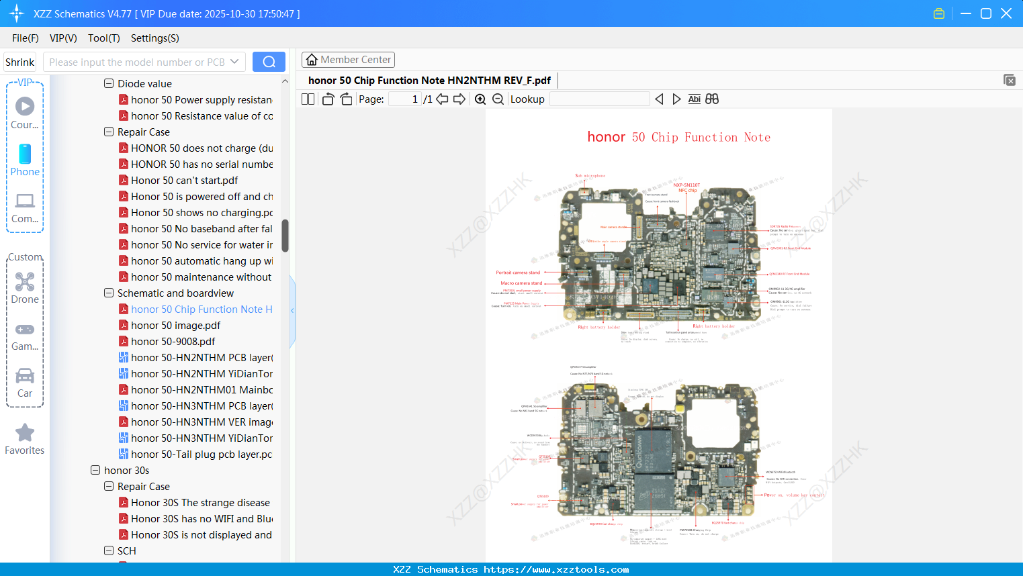Select the Phone category icon

click(25, 160)
